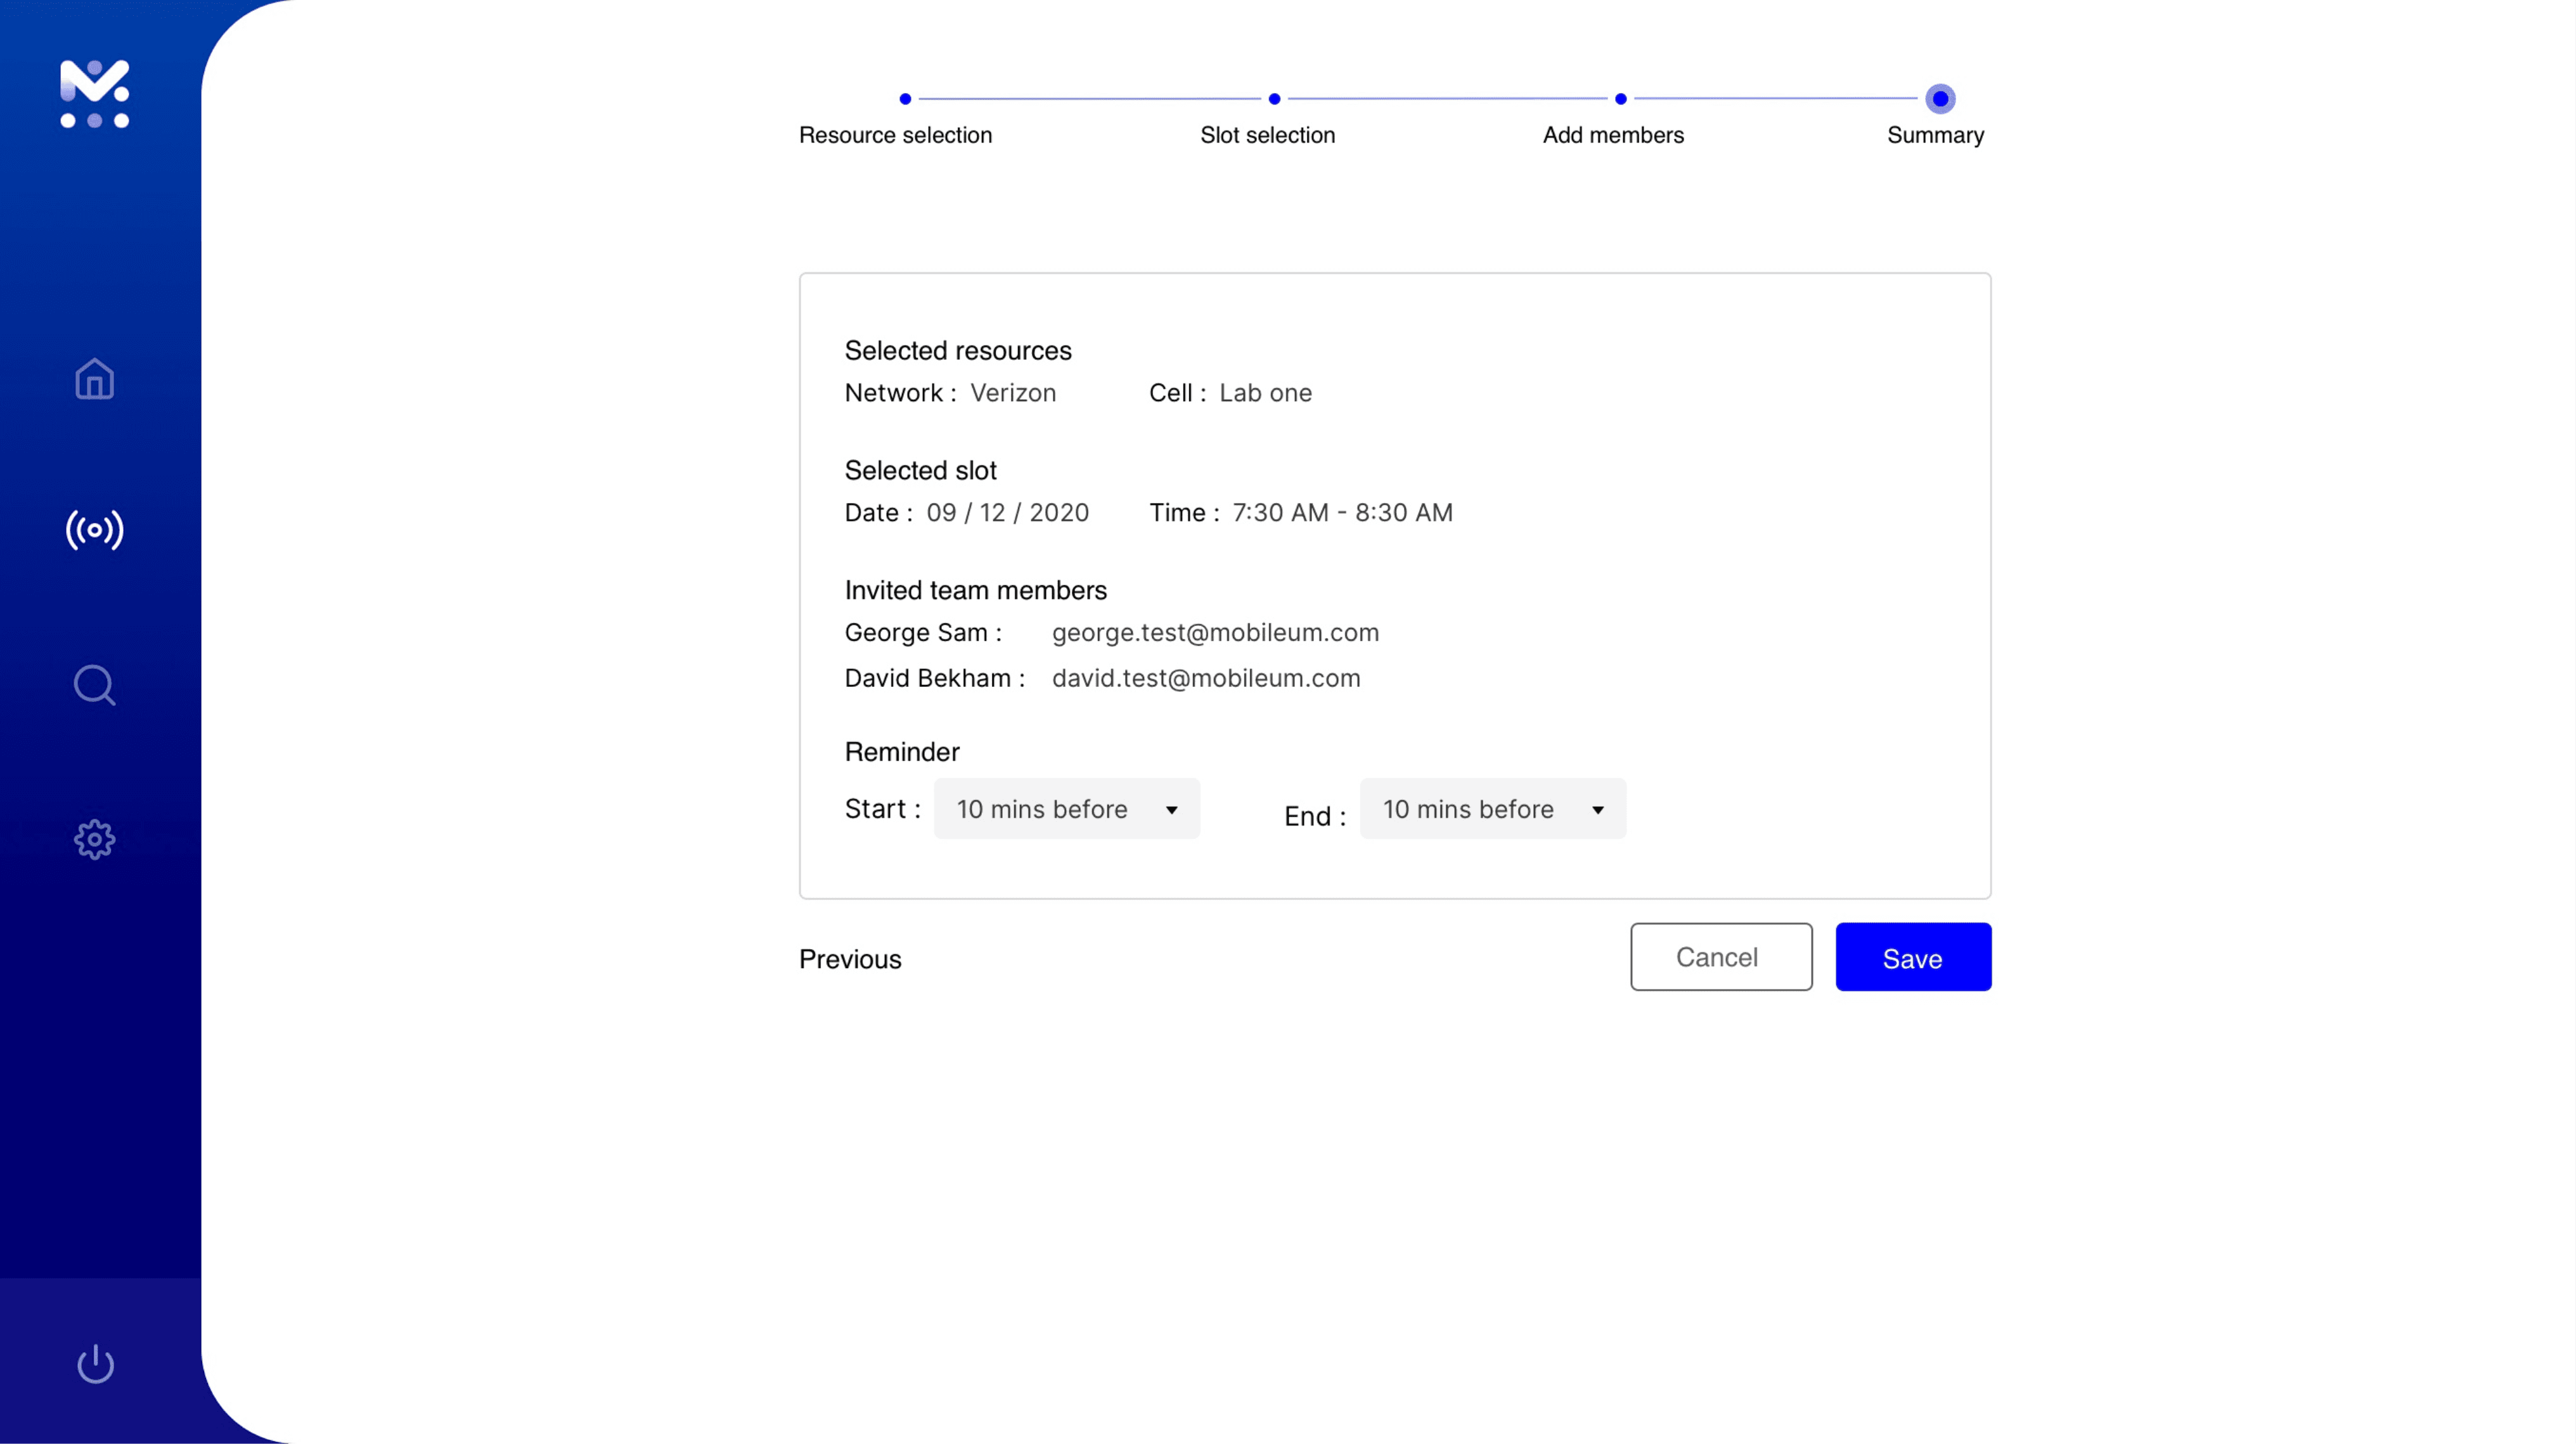This screenshot has width=2576, height=1444.
Task: Click the Save button
Action: 1912,957
